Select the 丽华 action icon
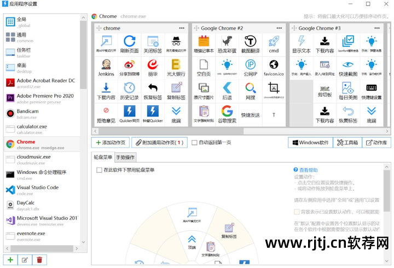The width and height of the screenshot is (394, 268). tap(153, 65)
